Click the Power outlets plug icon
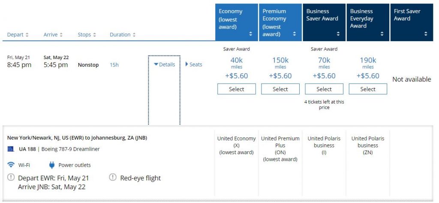Screen dimensions: 439x203 point(52,165)
